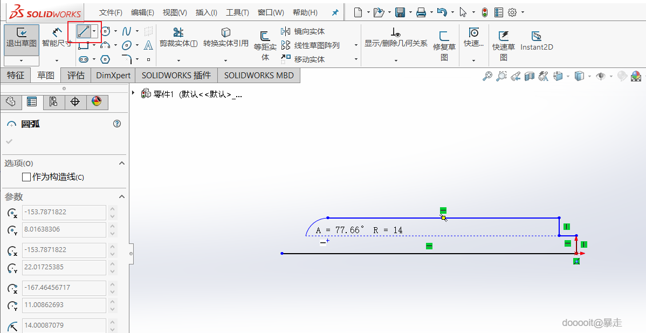Expand the 零件1 tree node arrow

pos(133,93)
